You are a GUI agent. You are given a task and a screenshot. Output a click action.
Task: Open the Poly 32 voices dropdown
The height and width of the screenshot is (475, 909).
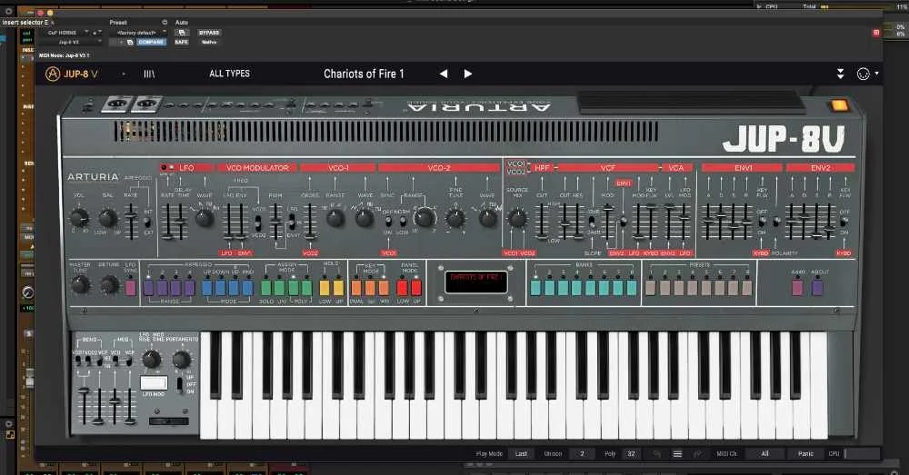click(632, 453)
